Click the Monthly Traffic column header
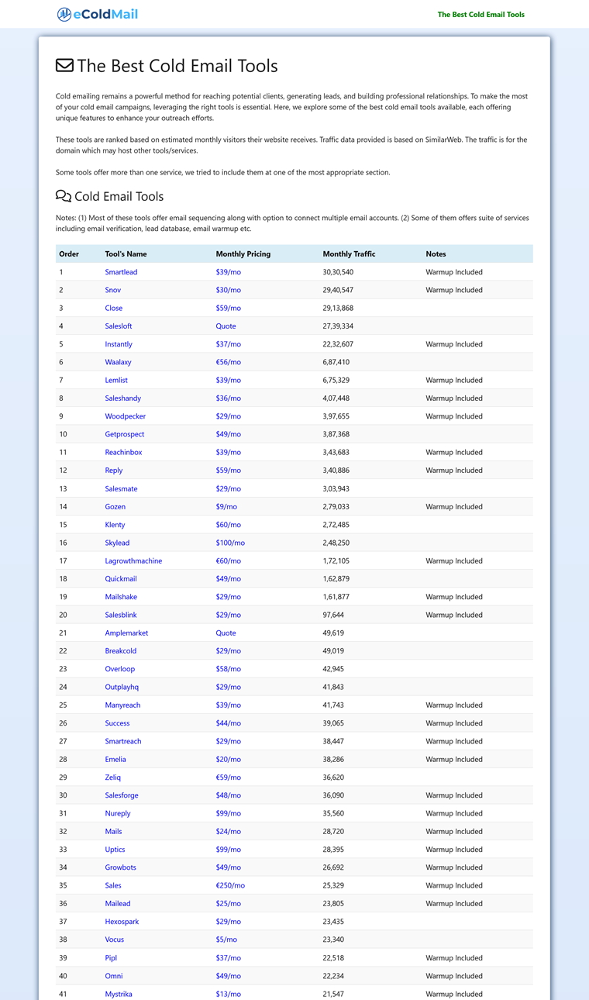Image resolution: width=589 pixels, height=1000 pixels. coord(350,253)
